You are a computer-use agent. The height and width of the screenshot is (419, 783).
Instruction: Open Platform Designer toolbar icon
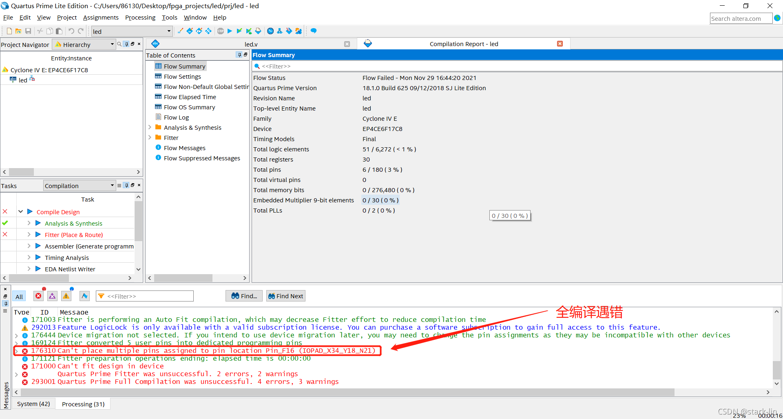(x=299, y=31)
